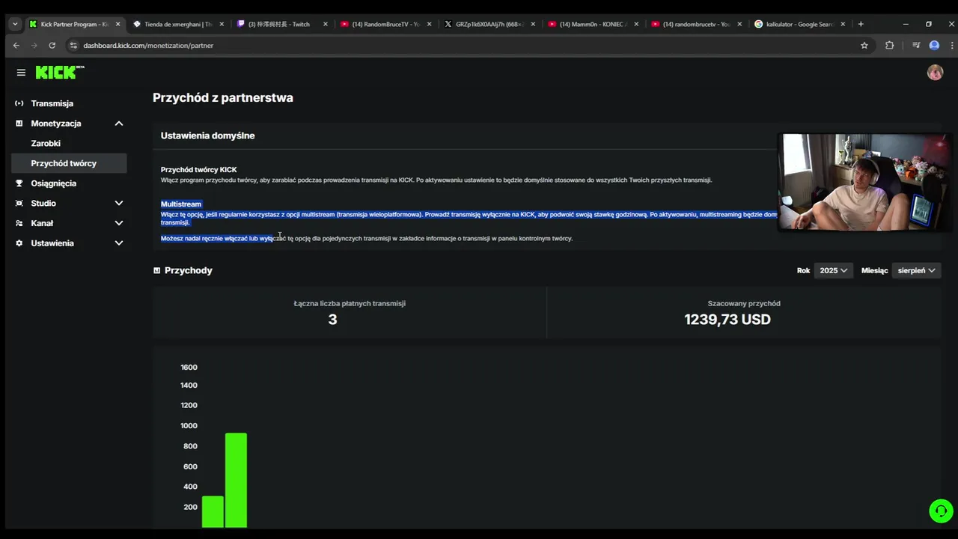The height and width of the screenshot is (539, 958).
Task: Click the 1239,73 USD estimated revenue value
Action: [x=727, y=320]
